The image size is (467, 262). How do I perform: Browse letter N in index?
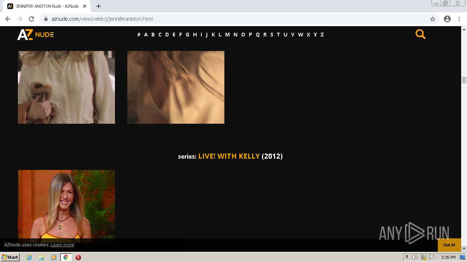coord(235,35)
